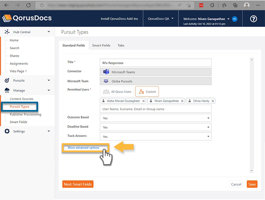This screenshot has height=200, width=265.
Task: Switch to the Tabs tab
Action: pos(121,46)
